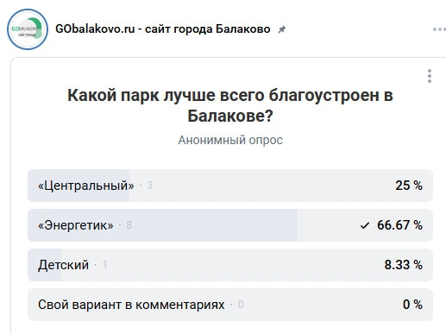Click the vote count 1 beside Детский
The height and width of the screenshot is (334, 446).
[105, 265]
